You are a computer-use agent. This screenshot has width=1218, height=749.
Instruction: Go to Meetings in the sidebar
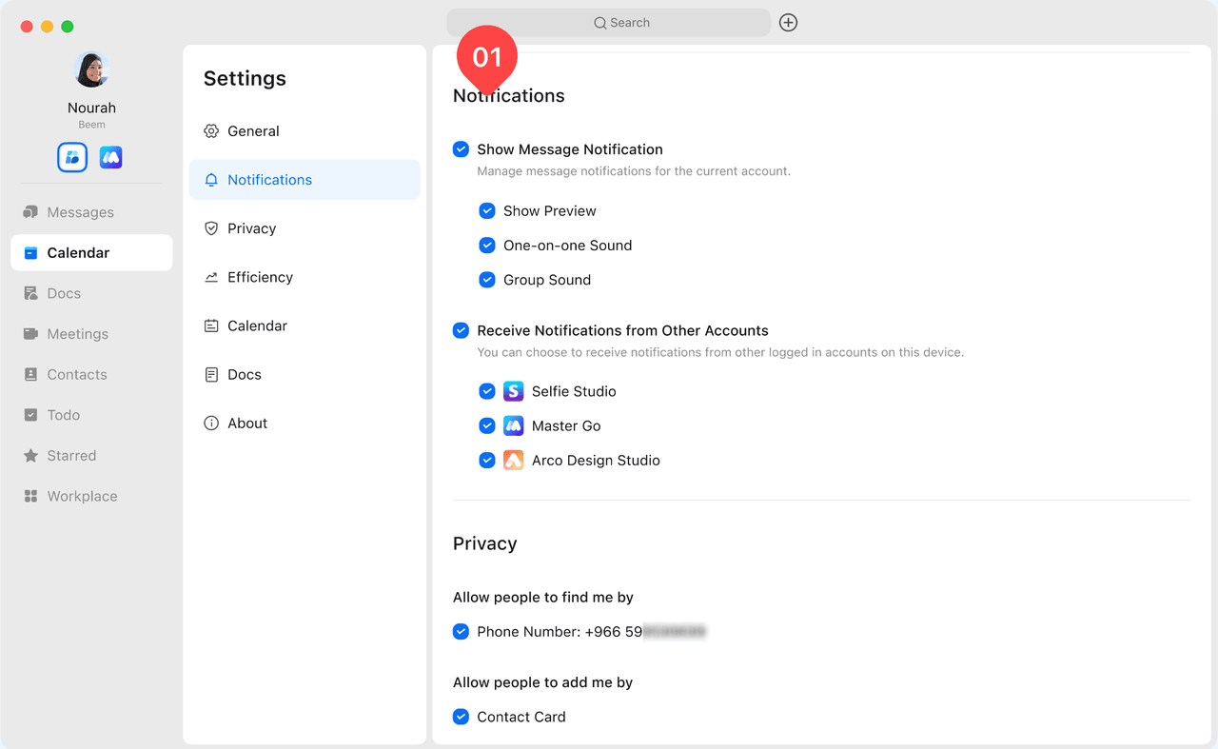[x=77, y=334]
